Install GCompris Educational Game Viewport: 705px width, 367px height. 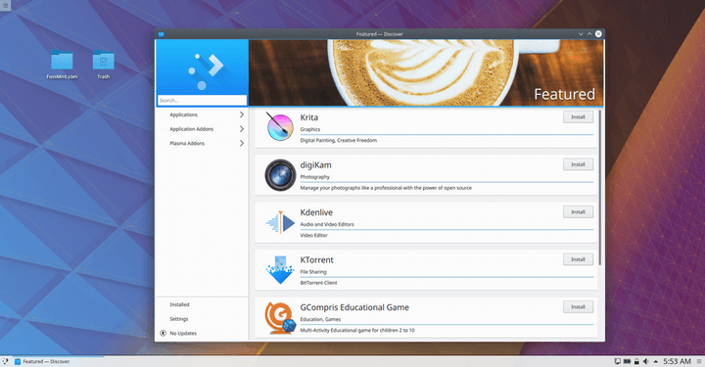578,306
